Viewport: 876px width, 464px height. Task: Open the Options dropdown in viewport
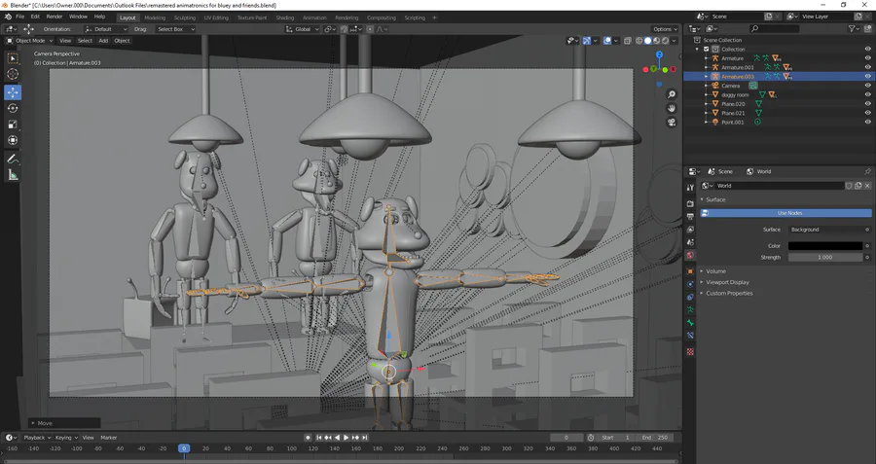[666, 29]
